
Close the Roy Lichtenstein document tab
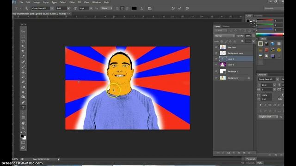click(x=70, y=14)
